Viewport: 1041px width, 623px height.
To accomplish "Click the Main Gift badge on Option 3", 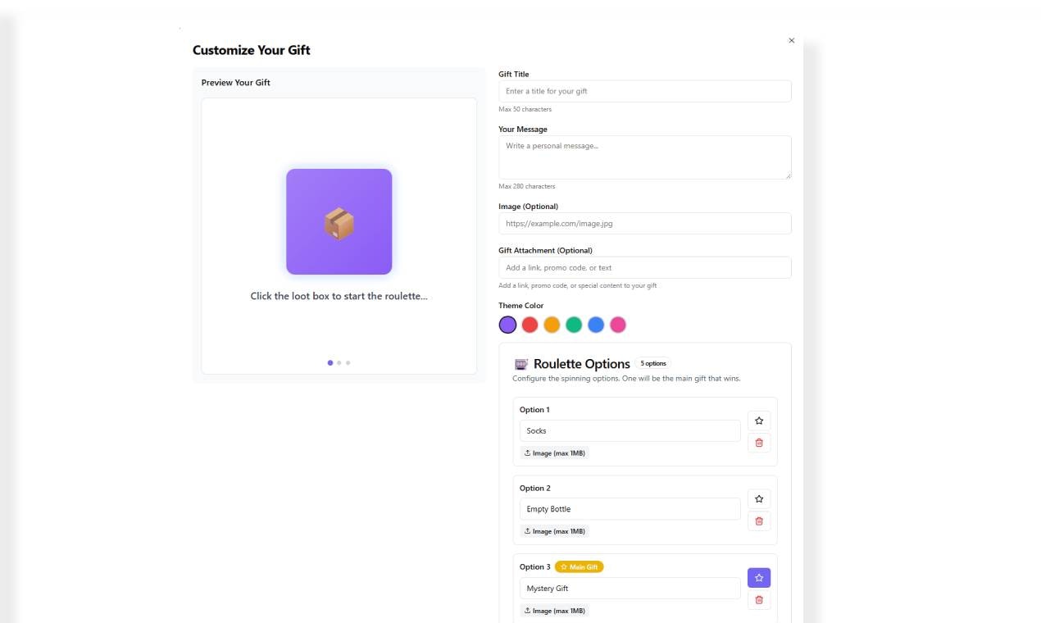I will pyautogui.click(x=580, y=566).
